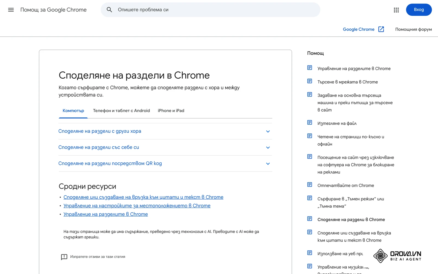The height and width of the screenshot is (274, 438).
Task: Open the Google apps grid
Action: coord(396,10)
